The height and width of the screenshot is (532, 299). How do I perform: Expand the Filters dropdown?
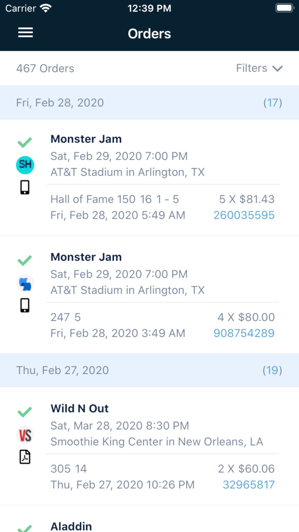[259, 68]
